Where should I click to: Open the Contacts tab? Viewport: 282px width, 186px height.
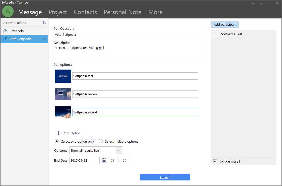pos(85,12)
